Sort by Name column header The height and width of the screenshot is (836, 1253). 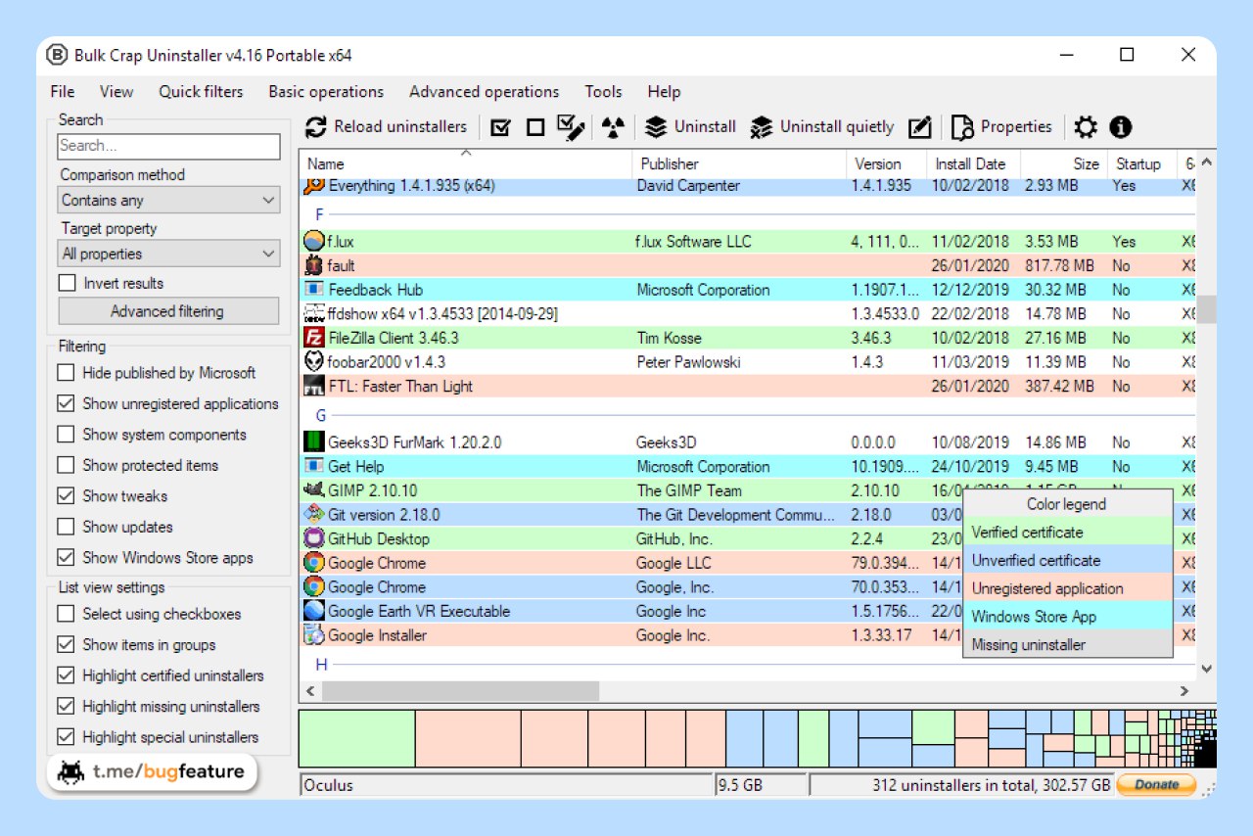click(465, 163)
